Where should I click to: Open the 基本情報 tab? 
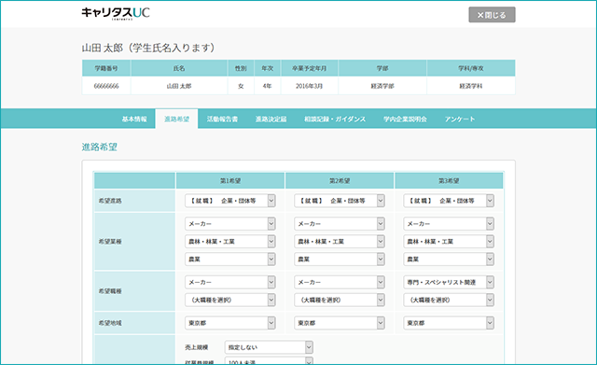134,119
